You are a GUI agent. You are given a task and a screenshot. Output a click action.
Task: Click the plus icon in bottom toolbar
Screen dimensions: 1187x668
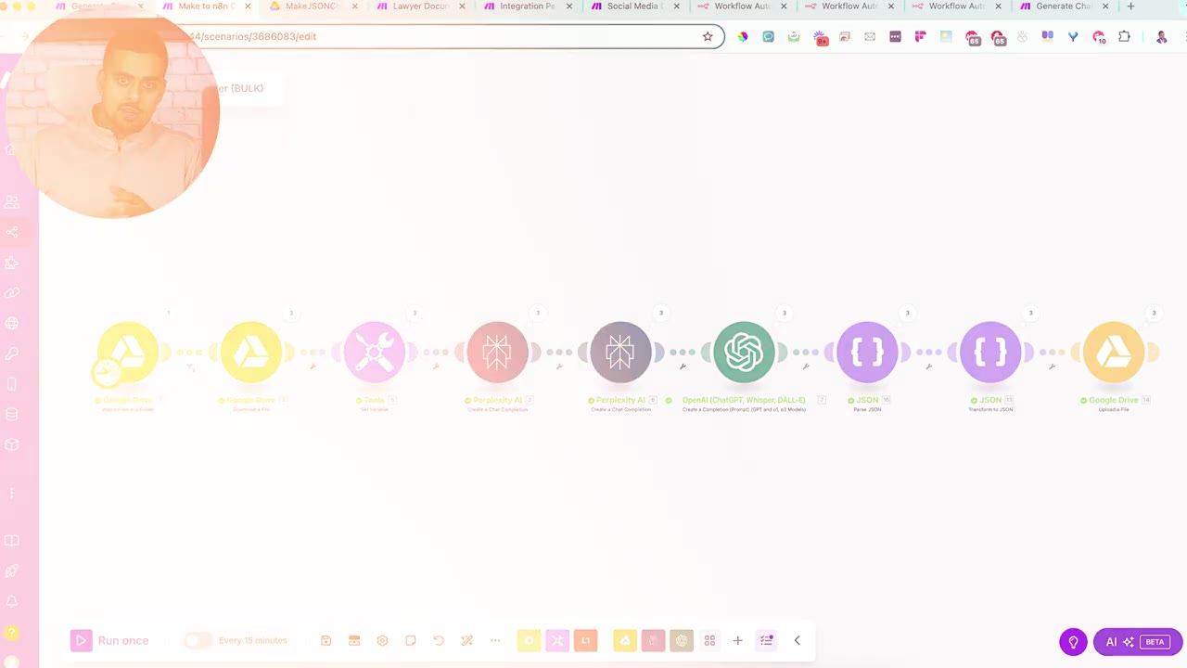pos(737,640)
